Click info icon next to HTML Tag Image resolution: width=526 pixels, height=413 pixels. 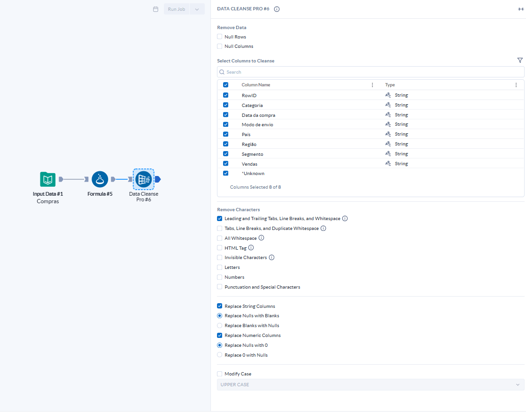pos(251,247)
